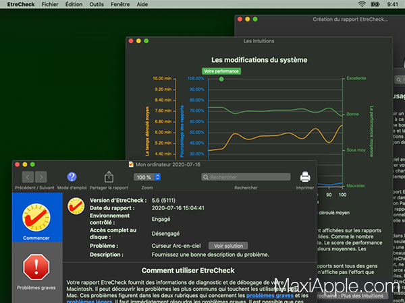Click the magnifier icon in the Rechercher field
This screenshot has width=405, height=303.
click(206, 177)
